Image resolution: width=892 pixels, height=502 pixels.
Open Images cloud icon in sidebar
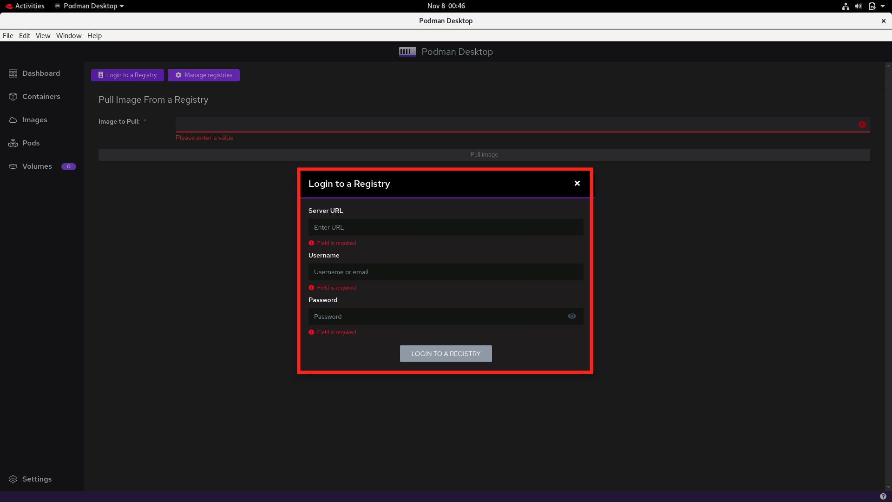[x=13, y=120]
